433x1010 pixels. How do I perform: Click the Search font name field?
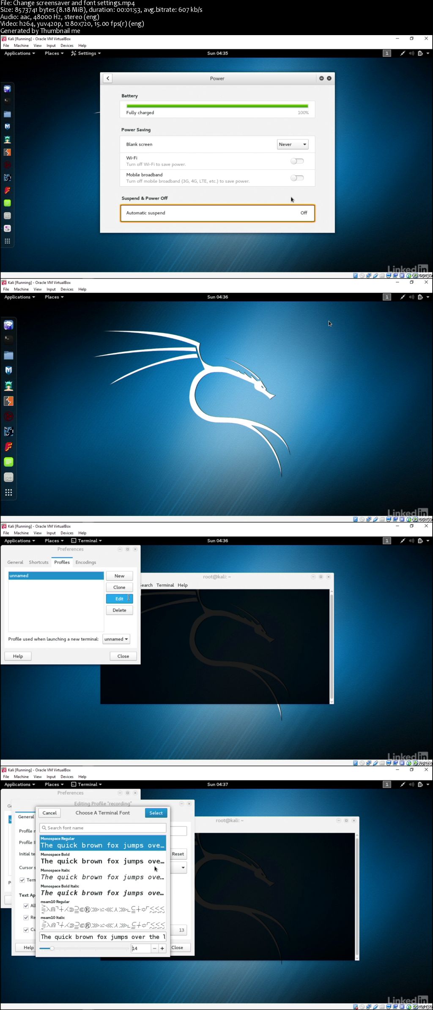103,828
